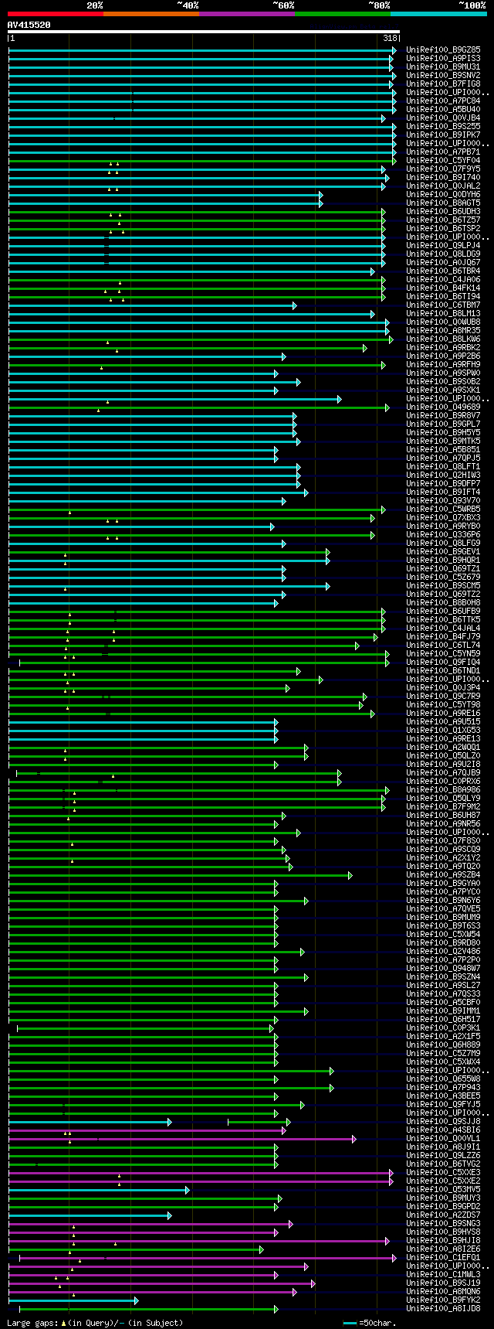494x1329 pixels.
Task: Select the UniRef100_B9IPK7 label
Action: [x=443, y=135]
